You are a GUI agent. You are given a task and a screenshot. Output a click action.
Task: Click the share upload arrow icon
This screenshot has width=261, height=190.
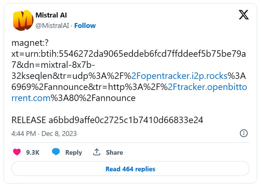click(x=96, y=152)
